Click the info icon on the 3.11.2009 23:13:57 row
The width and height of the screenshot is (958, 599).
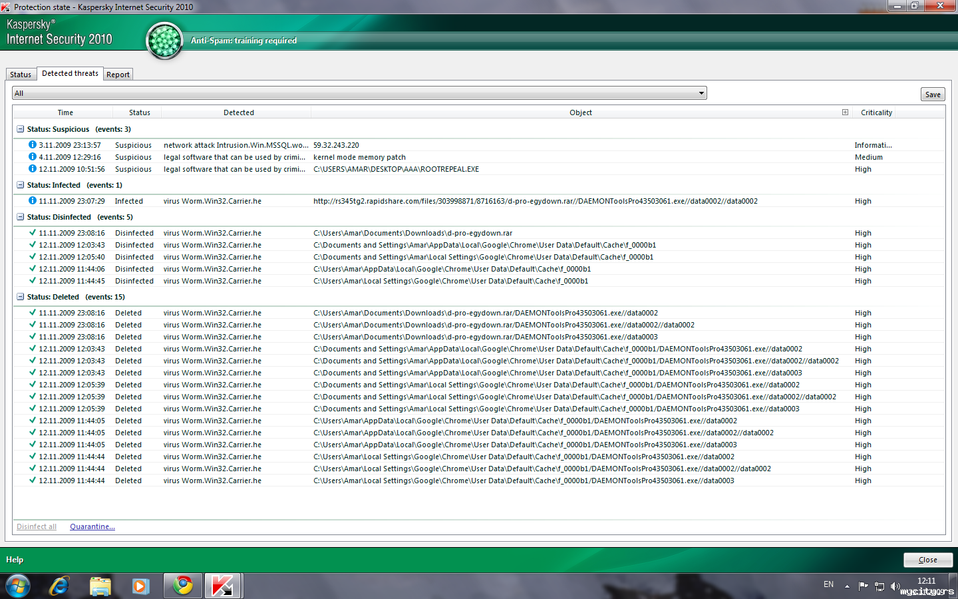coord(33,144)
